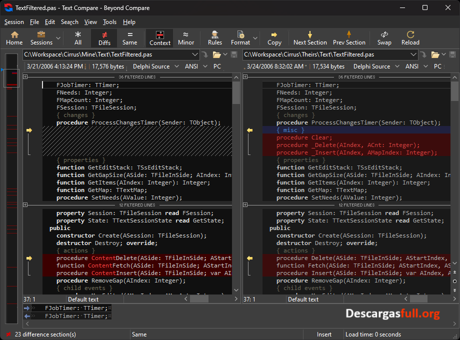Image resolution: width=460 pixels, height=340 pixels.
Task: Show All lines button
Action: click(x=78, y=38)
